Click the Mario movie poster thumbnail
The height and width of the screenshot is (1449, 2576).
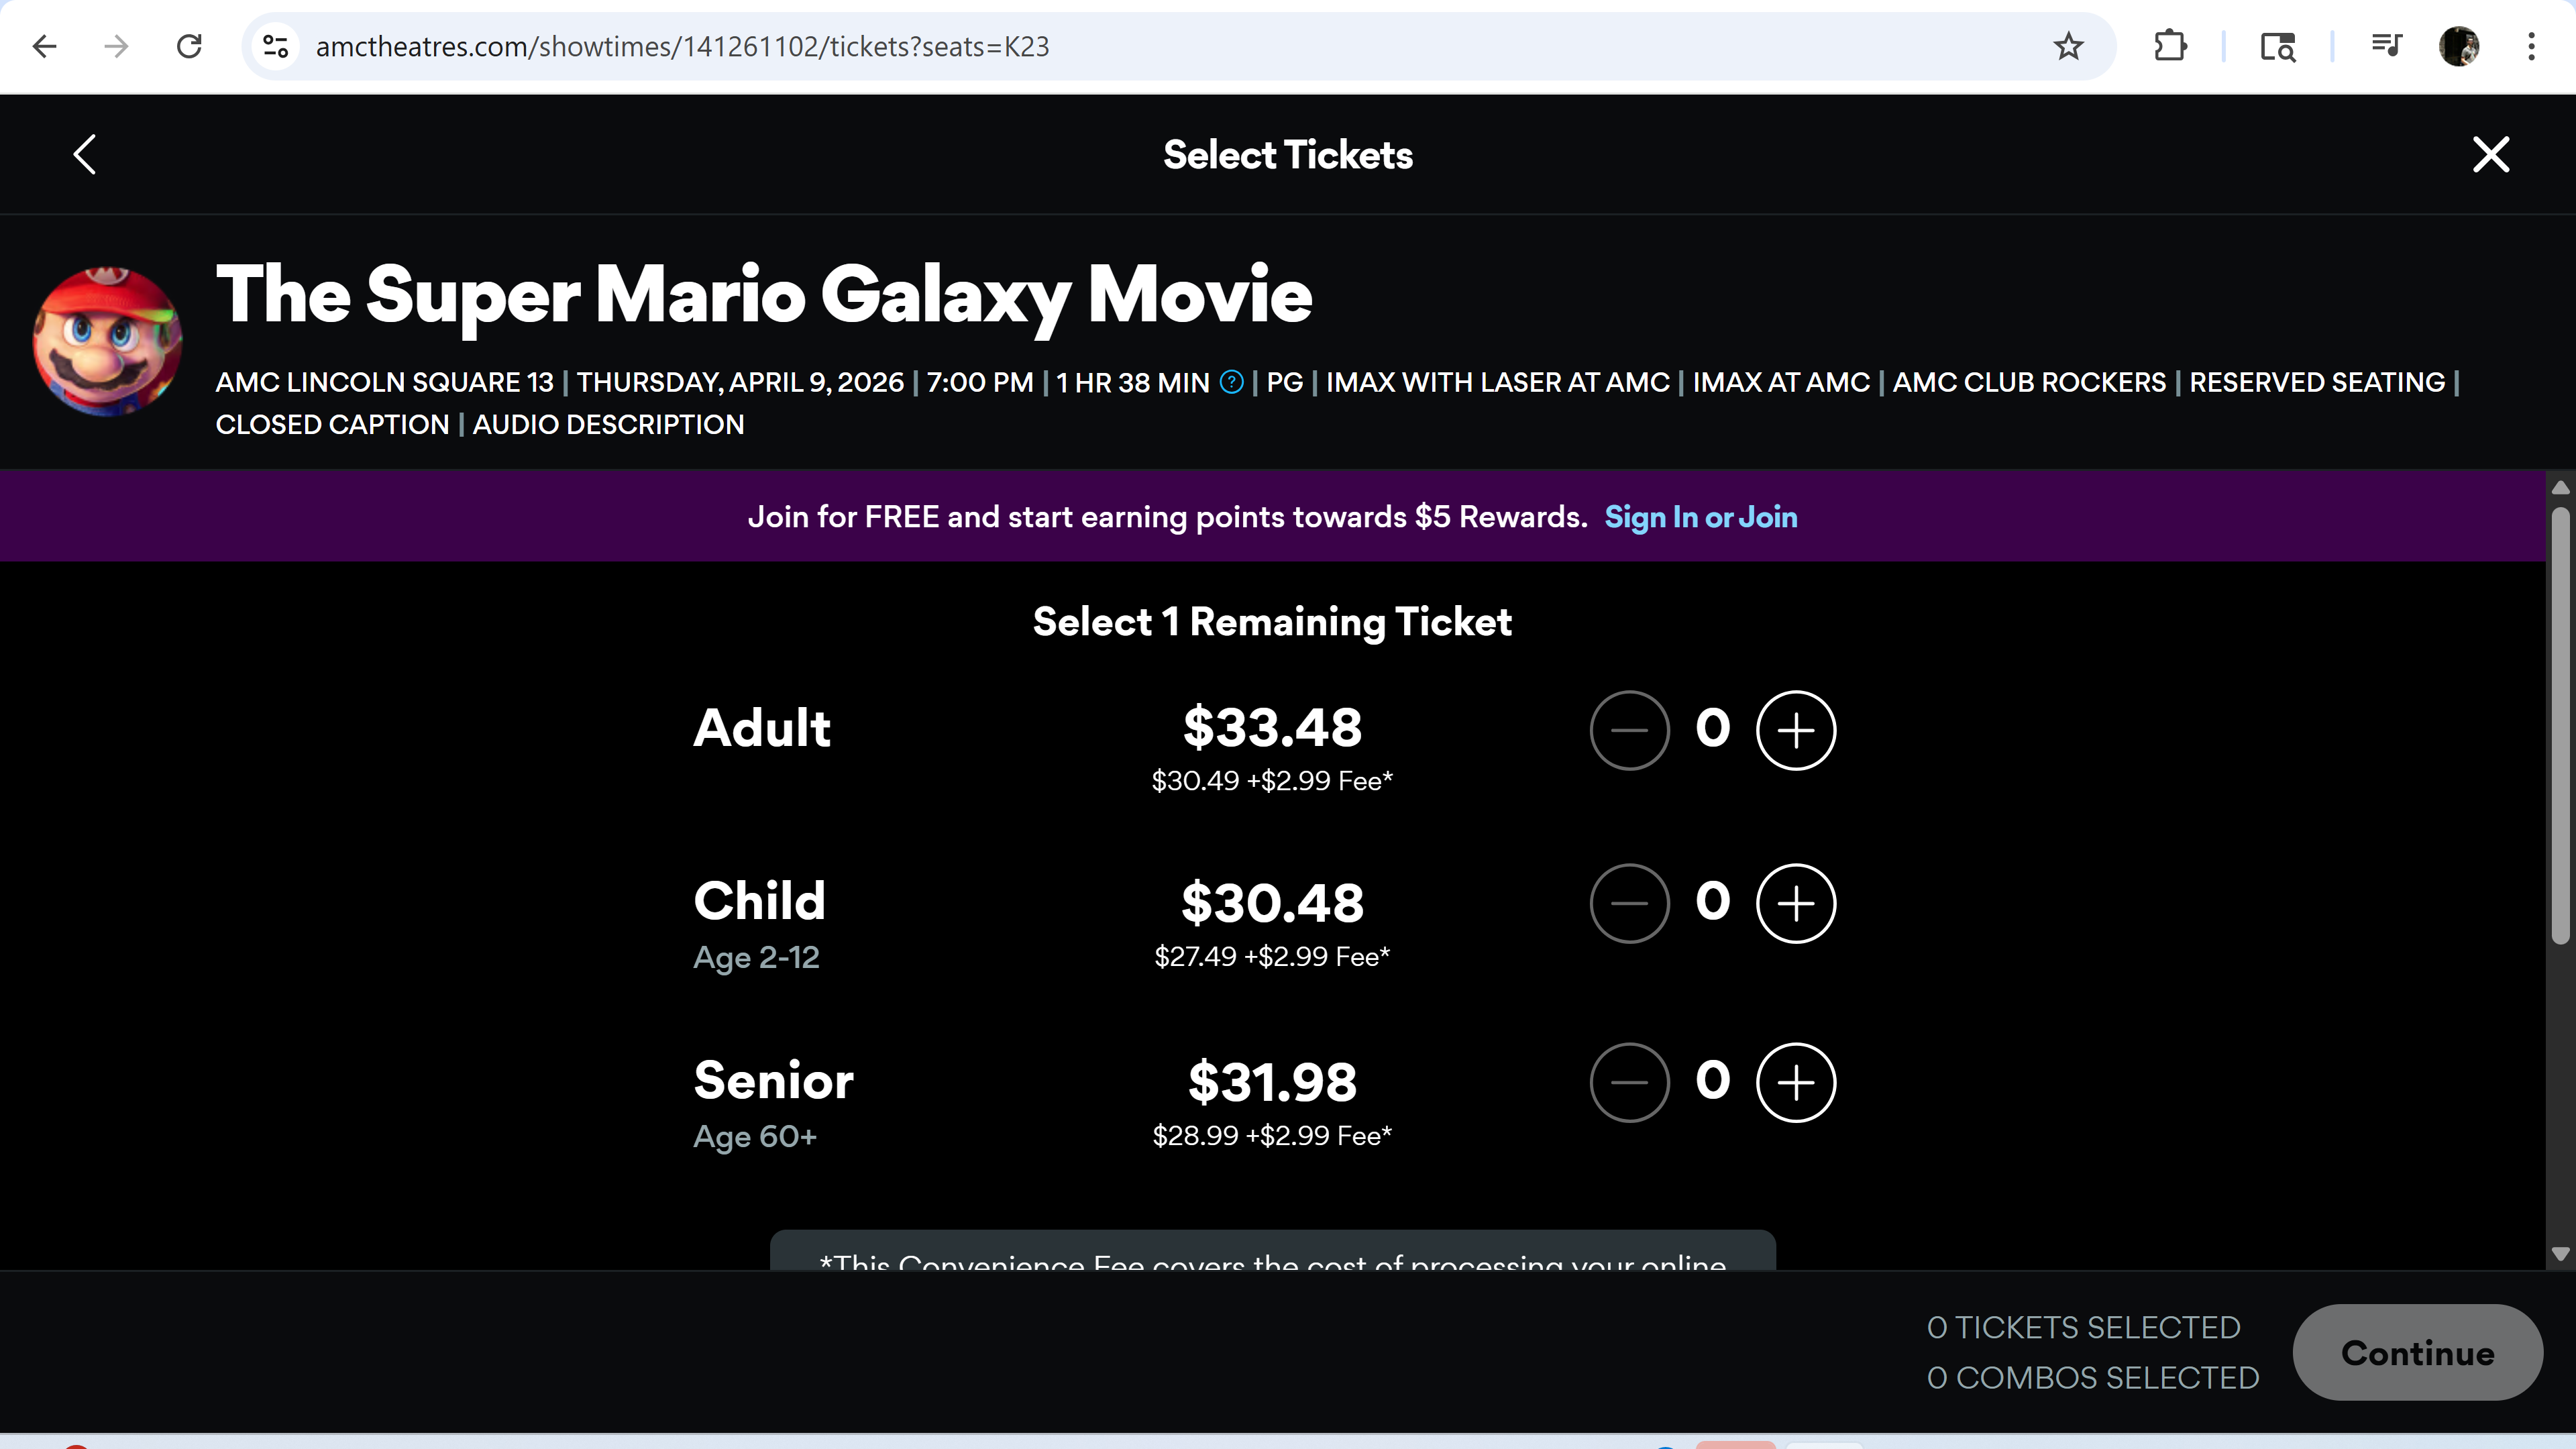(x=108, y=341)
